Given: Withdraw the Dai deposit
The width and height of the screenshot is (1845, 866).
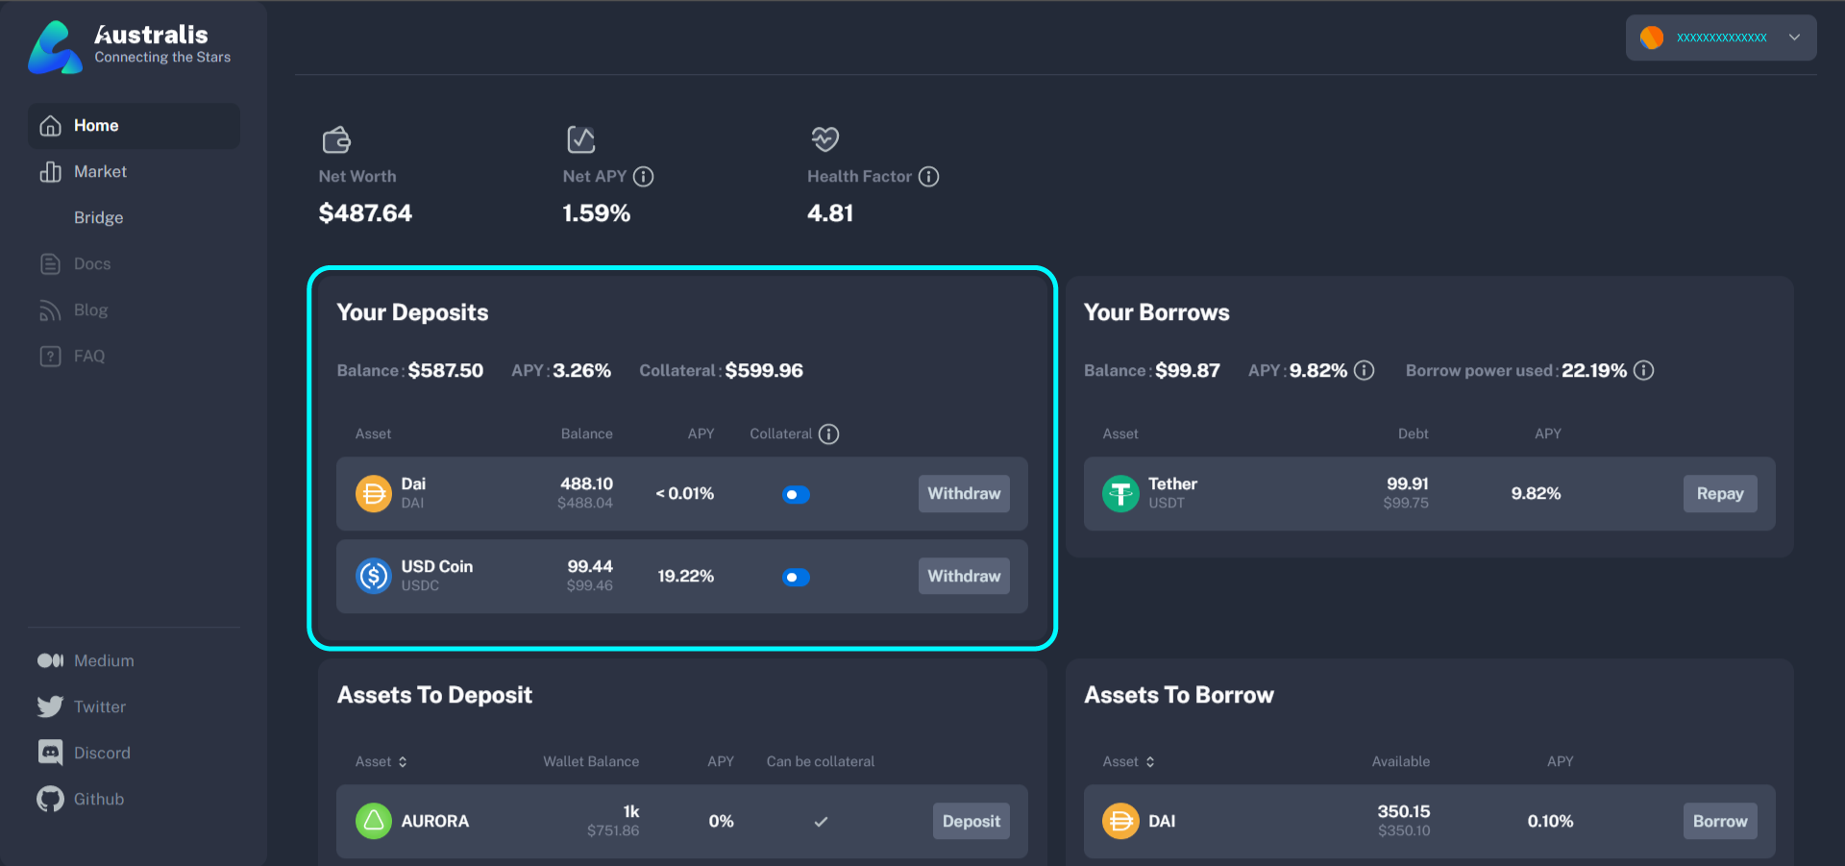Looking at the screenshot, I should tap(964, 494).
